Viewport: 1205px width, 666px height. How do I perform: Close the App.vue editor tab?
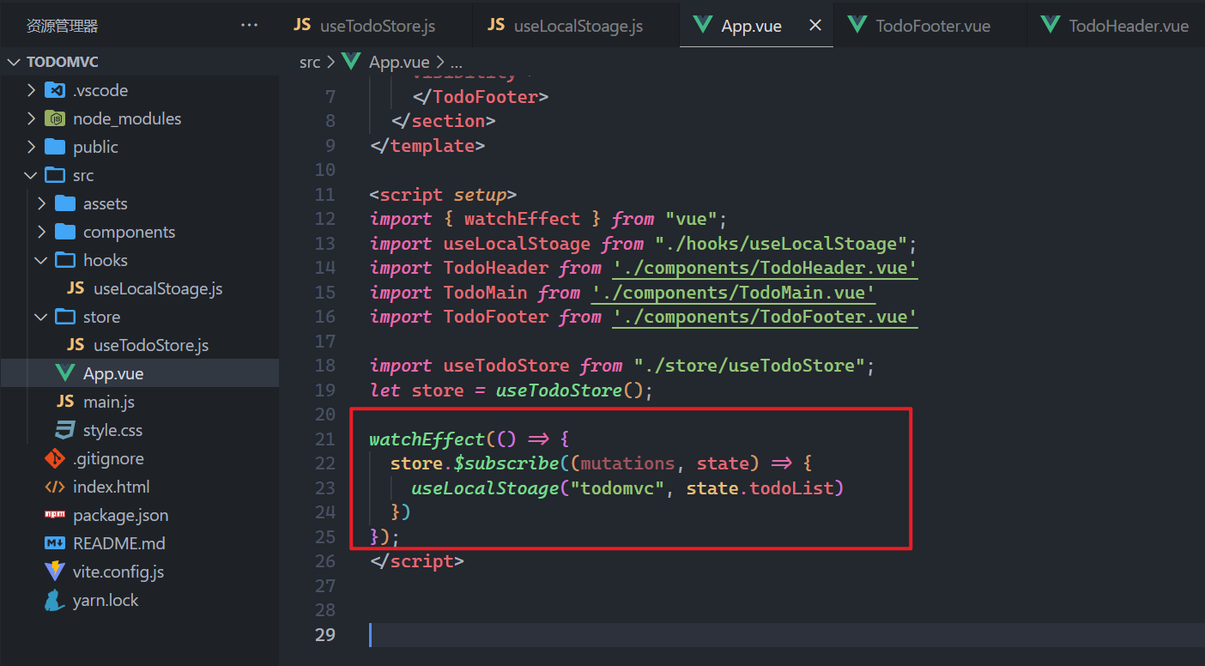[815, 26]
